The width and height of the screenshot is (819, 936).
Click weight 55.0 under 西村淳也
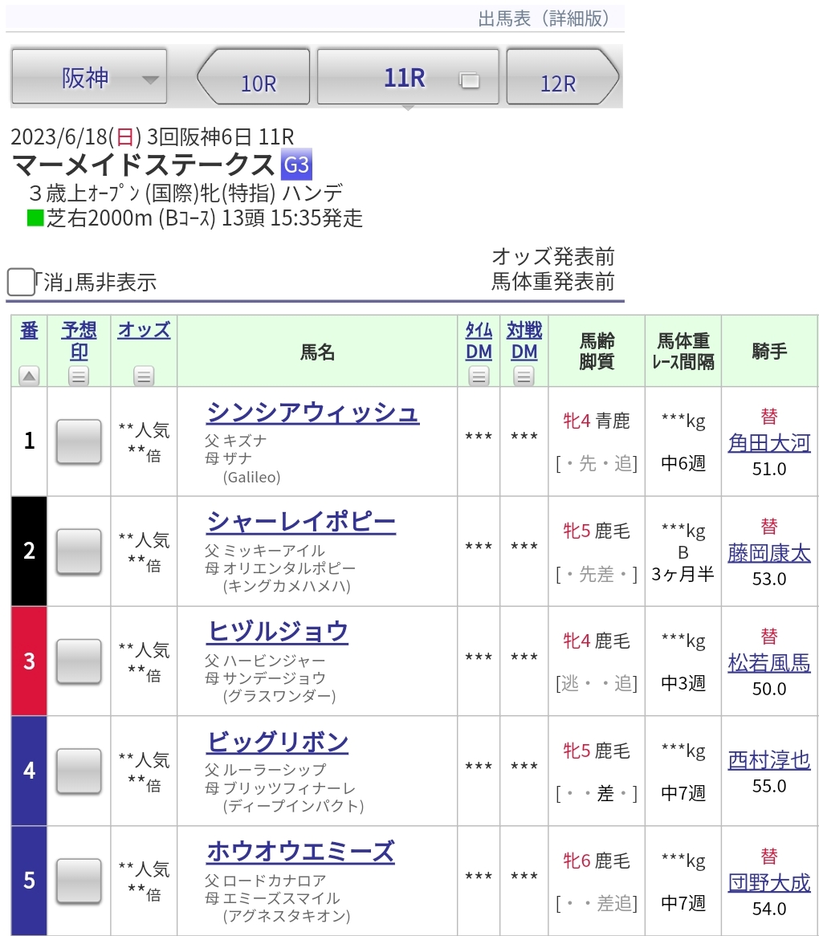coord(769,786)
